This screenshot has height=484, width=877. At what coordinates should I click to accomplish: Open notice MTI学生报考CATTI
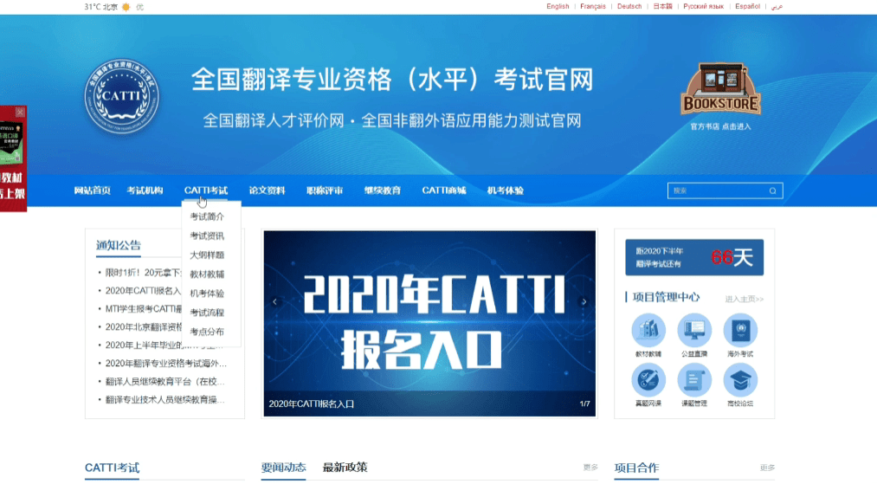[x=144, y=309]
